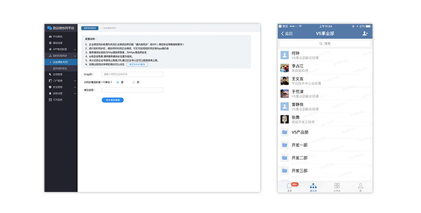Collapse the 组织机构同步 sidebar section
Screen dimensions: 421x213
[x=61, y=55]
